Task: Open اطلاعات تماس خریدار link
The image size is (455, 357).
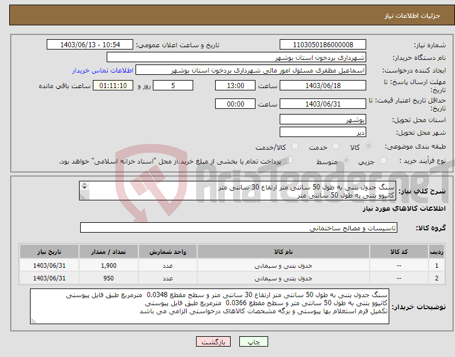Action: [103, 70]
